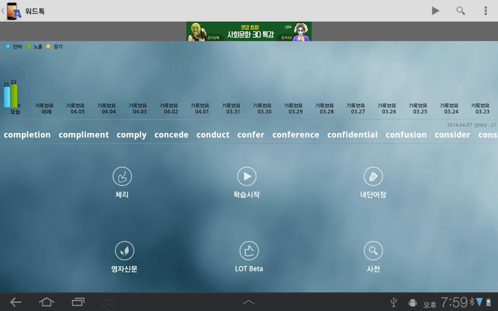
Task: Open the three-dot overflow menu
Action: click(486, 11)
